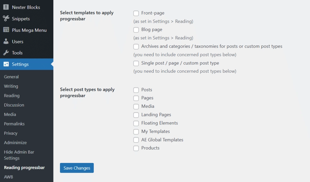Image resolution: width=310 pixels, height=182 pixels.
Task: Open Hide Admin Bar Settings
Action: click(19, 155)
